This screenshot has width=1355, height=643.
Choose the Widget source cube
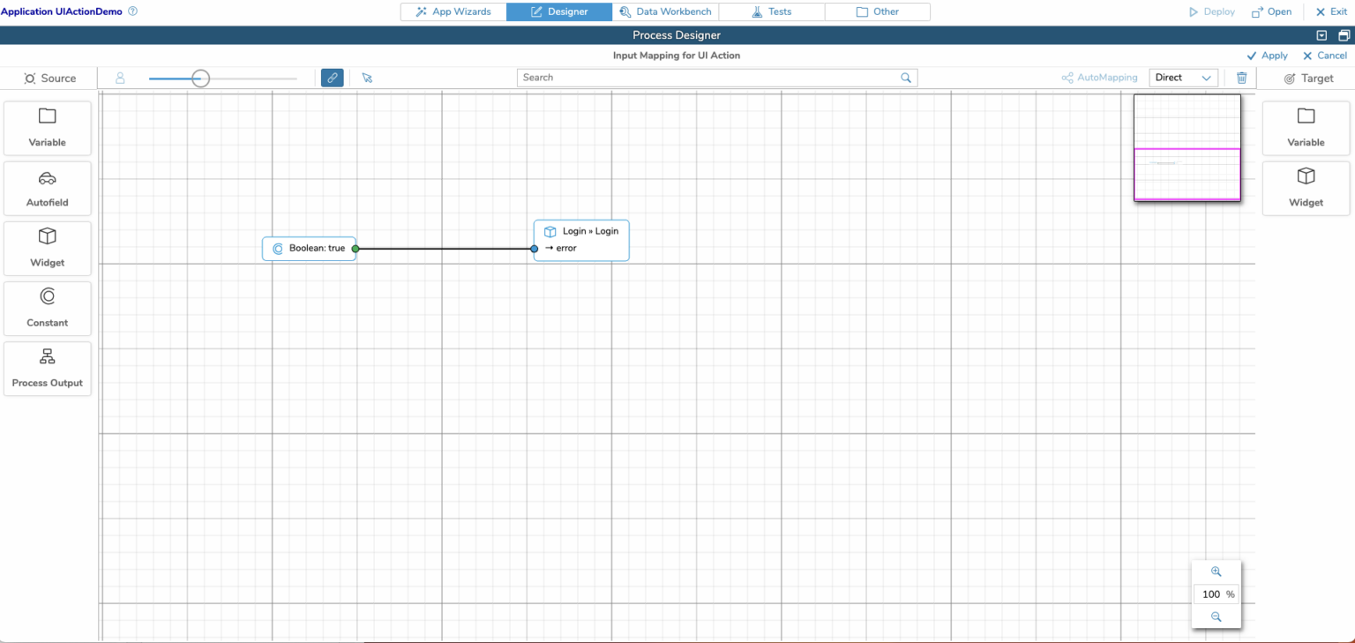click(48, 236)
